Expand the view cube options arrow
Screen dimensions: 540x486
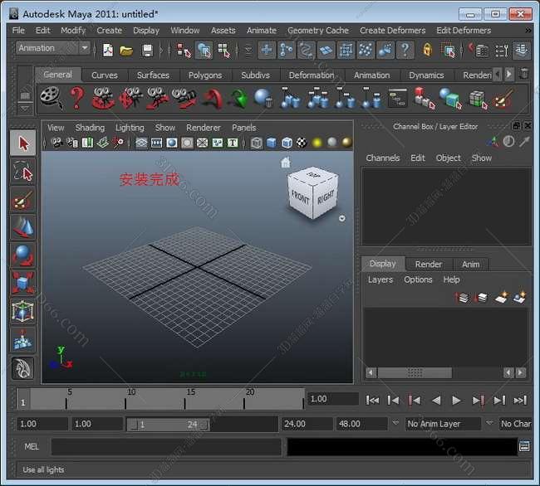coord(342,218)
